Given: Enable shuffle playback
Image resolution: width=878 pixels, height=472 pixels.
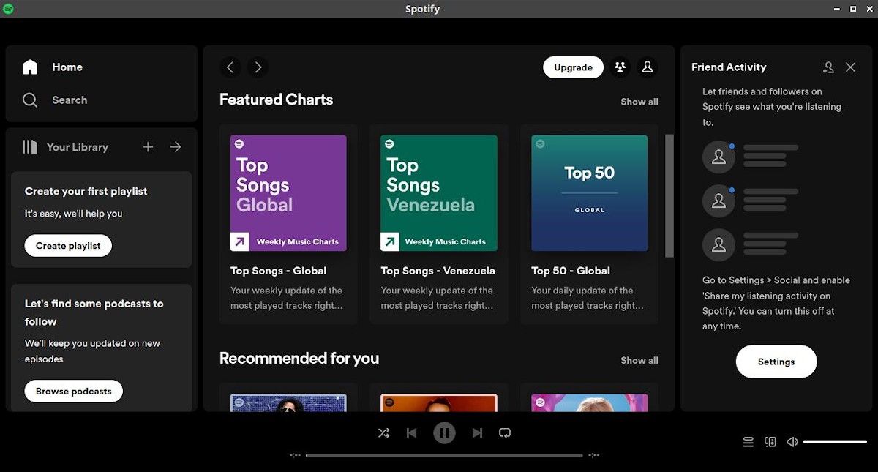Looking at the screenshot, I should pyautogui.click(x=383, y=432).
